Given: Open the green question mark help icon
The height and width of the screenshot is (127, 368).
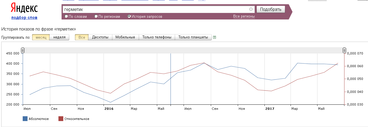Looking at the screenshot, I should pyautogui.click(x=215, y=37).
